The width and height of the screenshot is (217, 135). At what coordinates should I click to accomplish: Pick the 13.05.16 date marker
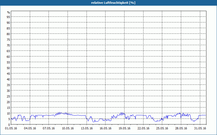[x=87, y=128]
